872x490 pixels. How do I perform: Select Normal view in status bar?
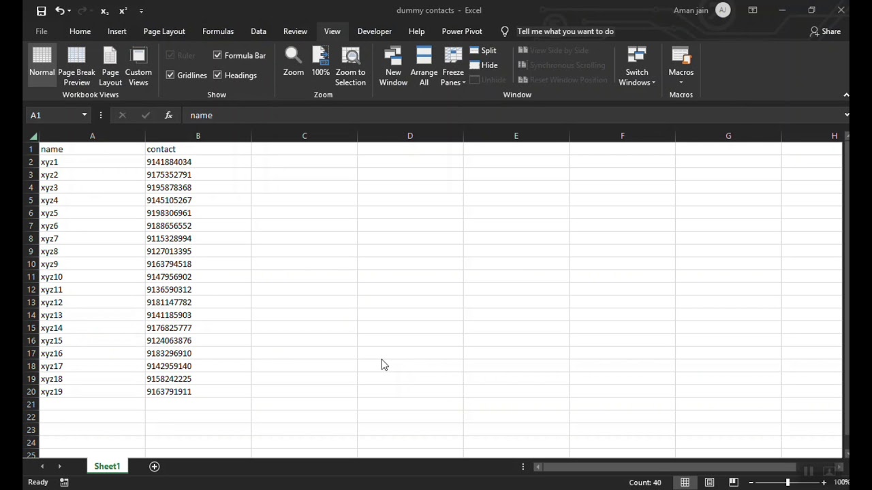(x=685, y=483)
